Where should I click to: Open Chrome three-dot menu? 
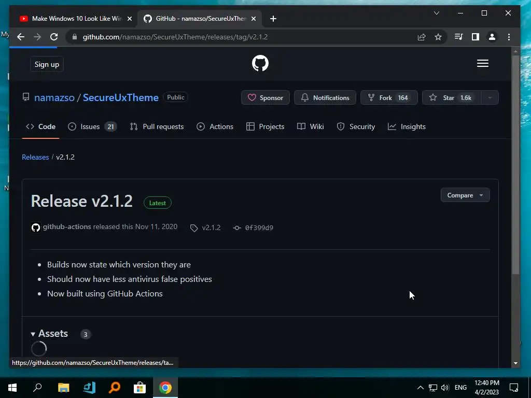[x=509, y=37]
